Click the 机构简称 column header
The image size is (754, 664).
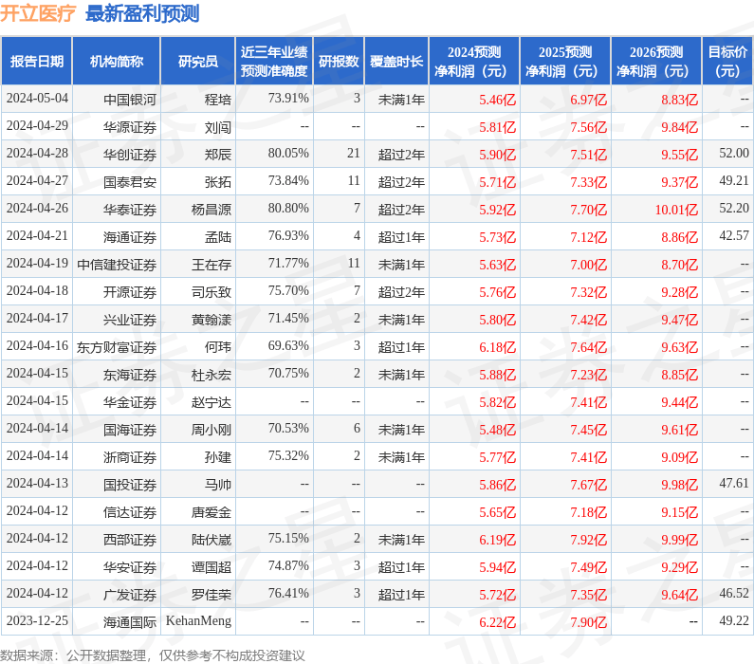tap(117, 61)
